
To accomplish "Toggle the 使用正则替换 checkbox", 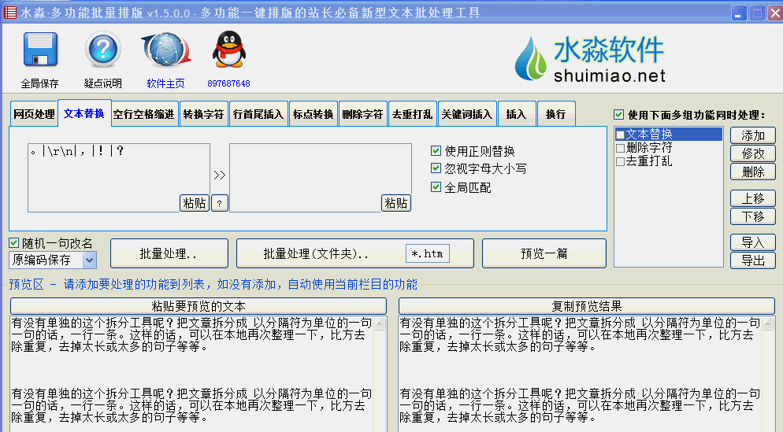I will click(x=436, y=151).
